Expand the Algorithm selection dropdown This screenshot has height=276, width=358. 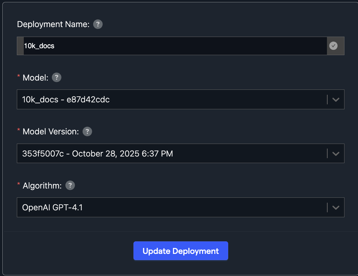[336, 207]
